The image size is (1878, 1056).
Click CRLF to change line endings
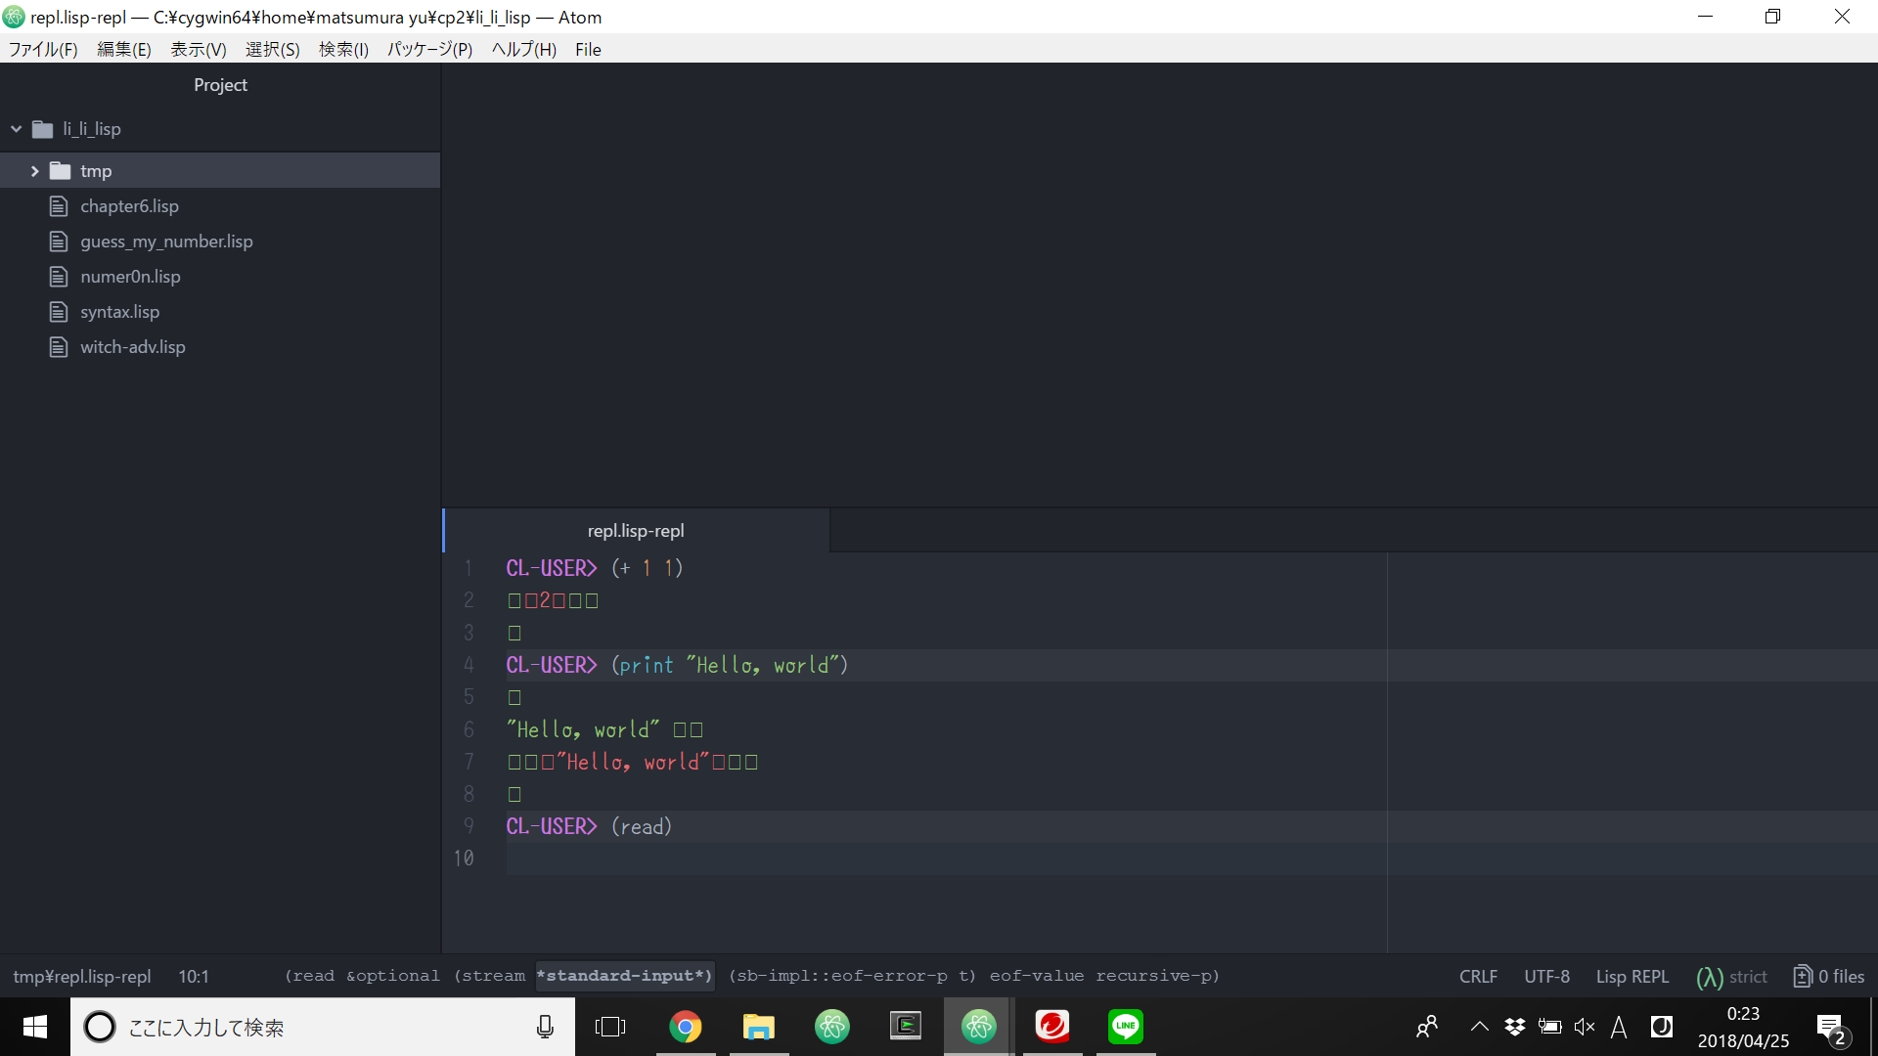1477,976
